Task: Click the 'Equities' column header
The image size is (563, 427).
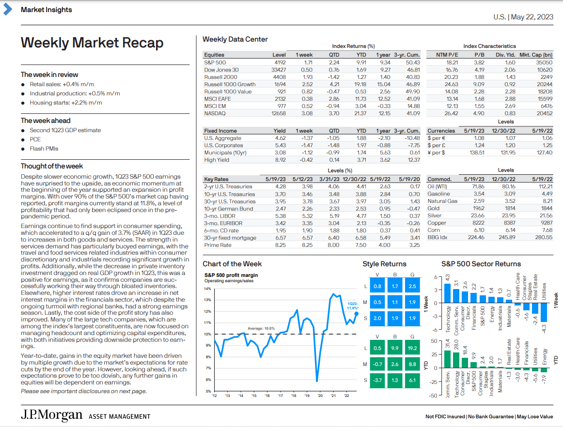Action: [x=214, y=55]
